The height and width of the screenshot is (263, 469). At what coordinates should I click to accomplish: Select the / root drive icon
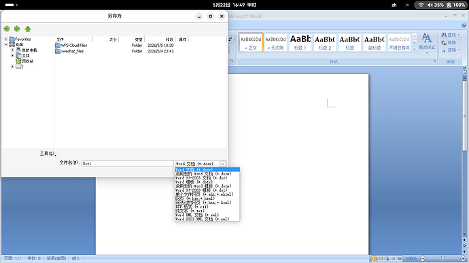coord(18,67)
